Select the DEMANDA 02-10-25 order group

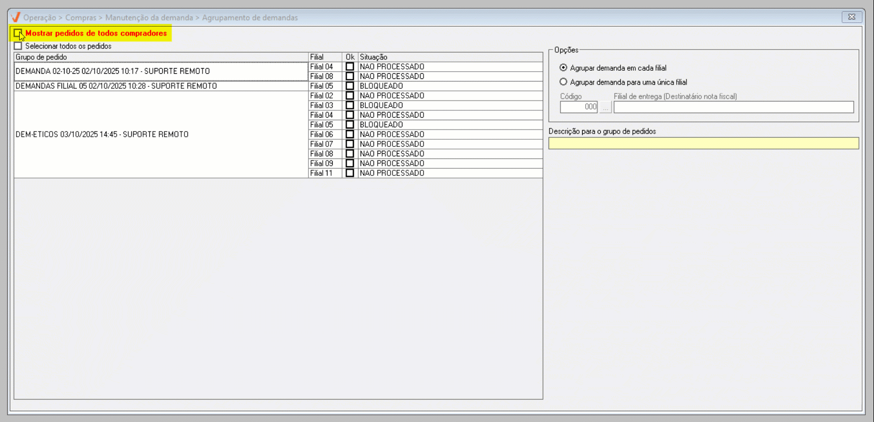pos(113,71)
